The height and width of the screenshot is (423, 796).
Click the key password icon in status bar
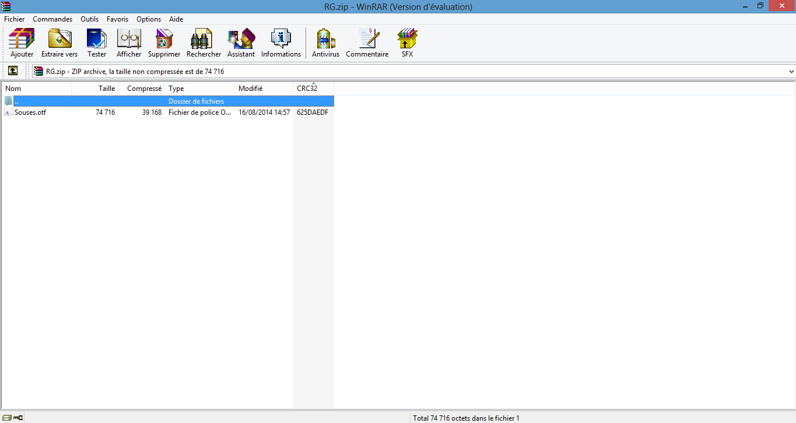(x=18, y=417)
